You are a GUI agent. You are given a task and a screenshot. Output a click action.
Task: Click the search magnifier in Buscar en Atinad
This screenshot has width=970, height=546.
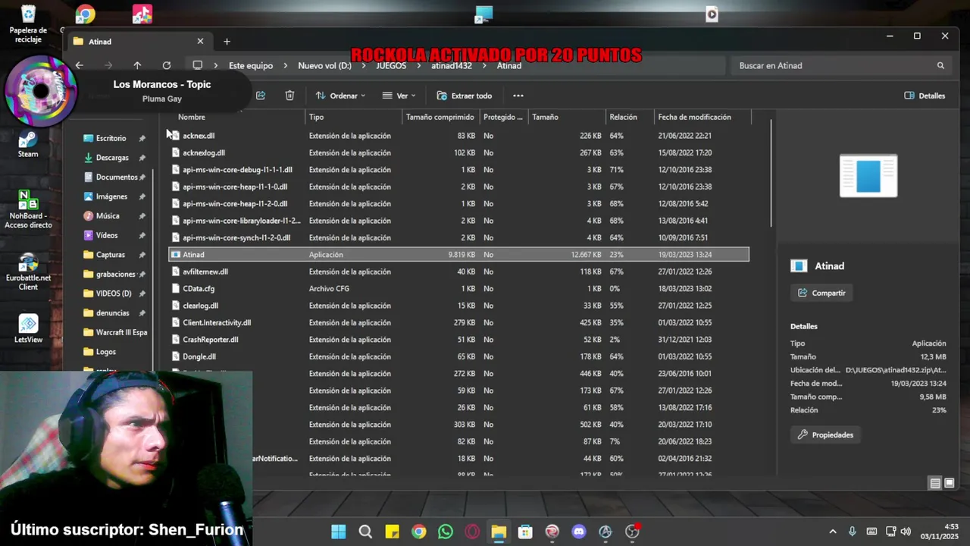(x=940, y=65)
